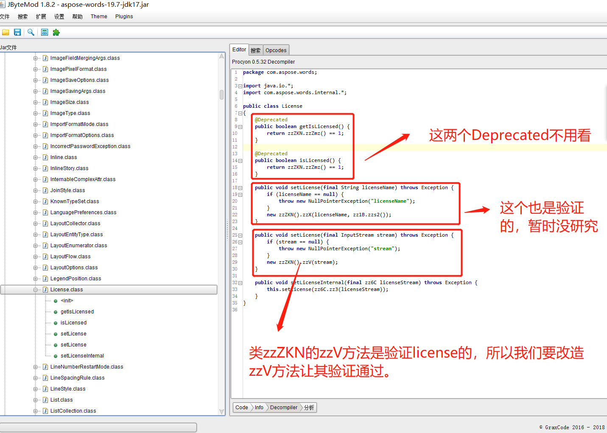Expand the ImageSize.class tree node

(36, 102)
